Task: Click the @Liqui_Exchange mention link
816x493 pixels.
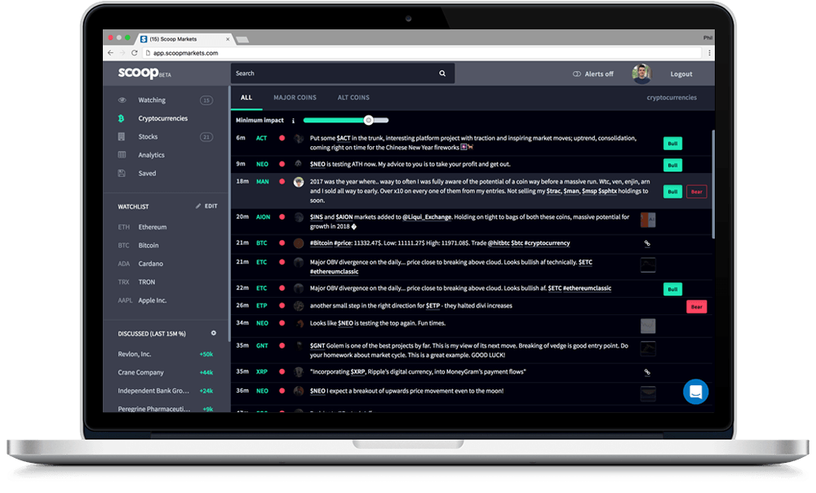Action: [x=427, y=217]
